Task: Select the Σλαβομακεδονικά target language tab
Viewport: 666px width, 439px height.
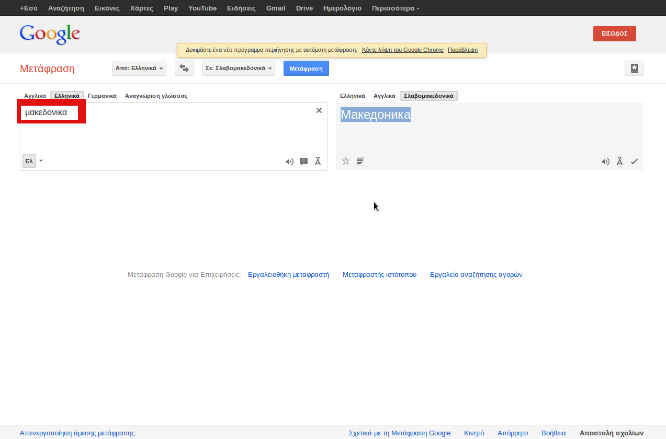Action: point(428,96)
